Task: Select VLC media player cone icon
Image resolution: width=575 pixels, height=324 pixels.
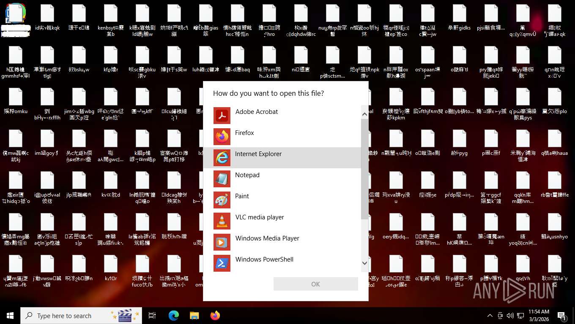Action: (222, 221)
